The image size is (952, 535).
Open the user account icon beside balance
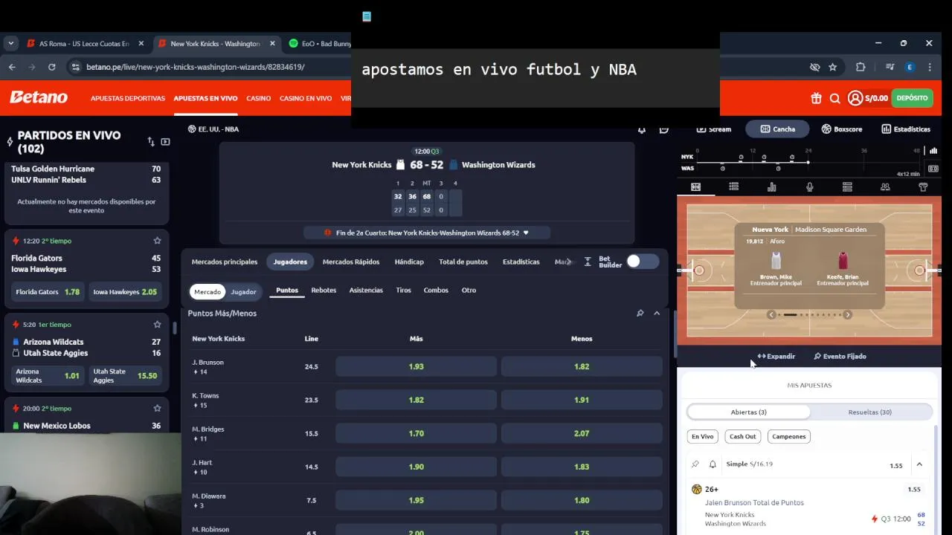855,98
